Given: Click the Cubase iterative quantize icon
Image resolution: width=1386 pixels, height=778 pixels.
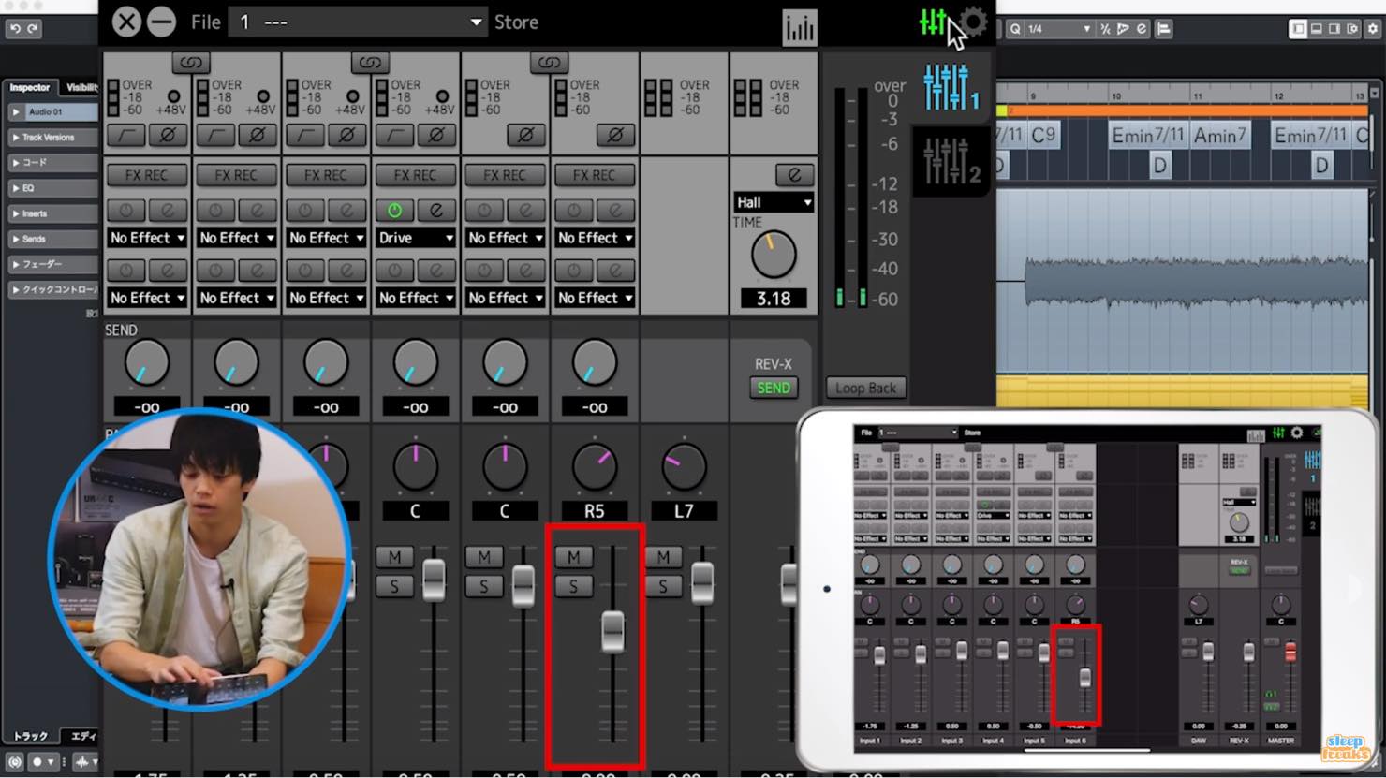Looking at the screenshot, I should (x=1105, y=29).
